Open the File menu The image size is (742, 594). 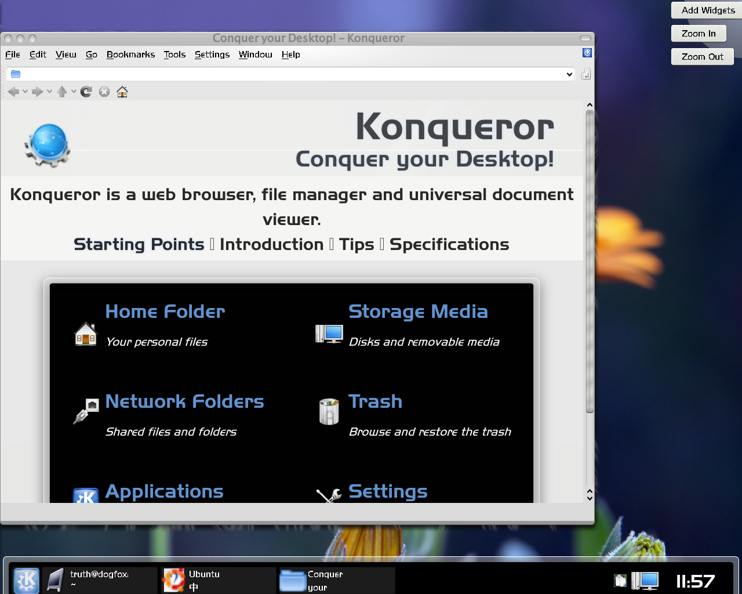[x=13, y=55]
